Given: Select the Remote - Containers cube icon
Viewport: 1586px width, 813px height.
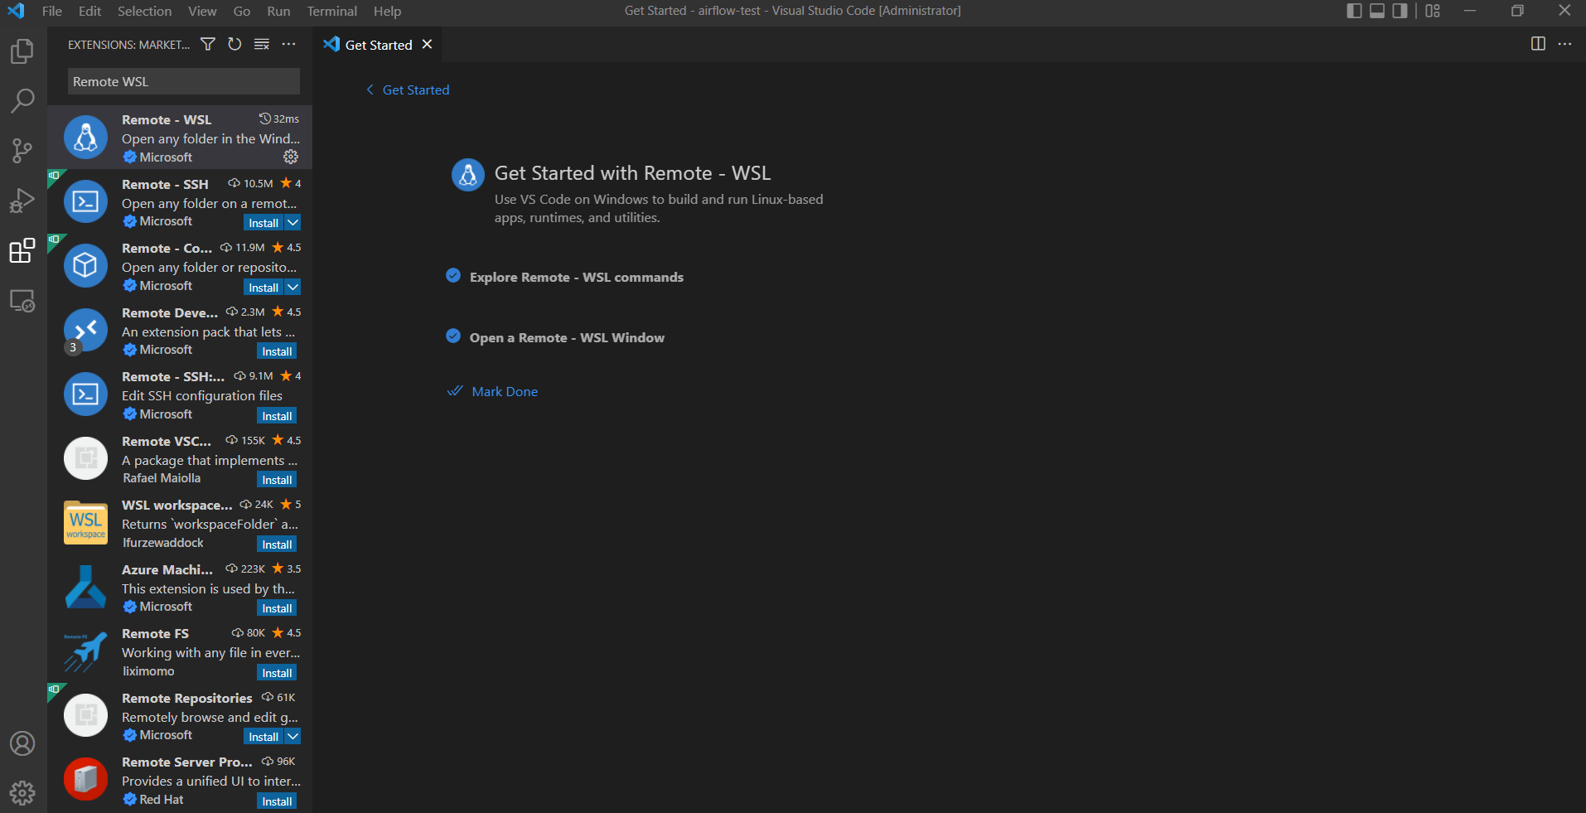Looking at the screenshot, I should pos(85,265).
